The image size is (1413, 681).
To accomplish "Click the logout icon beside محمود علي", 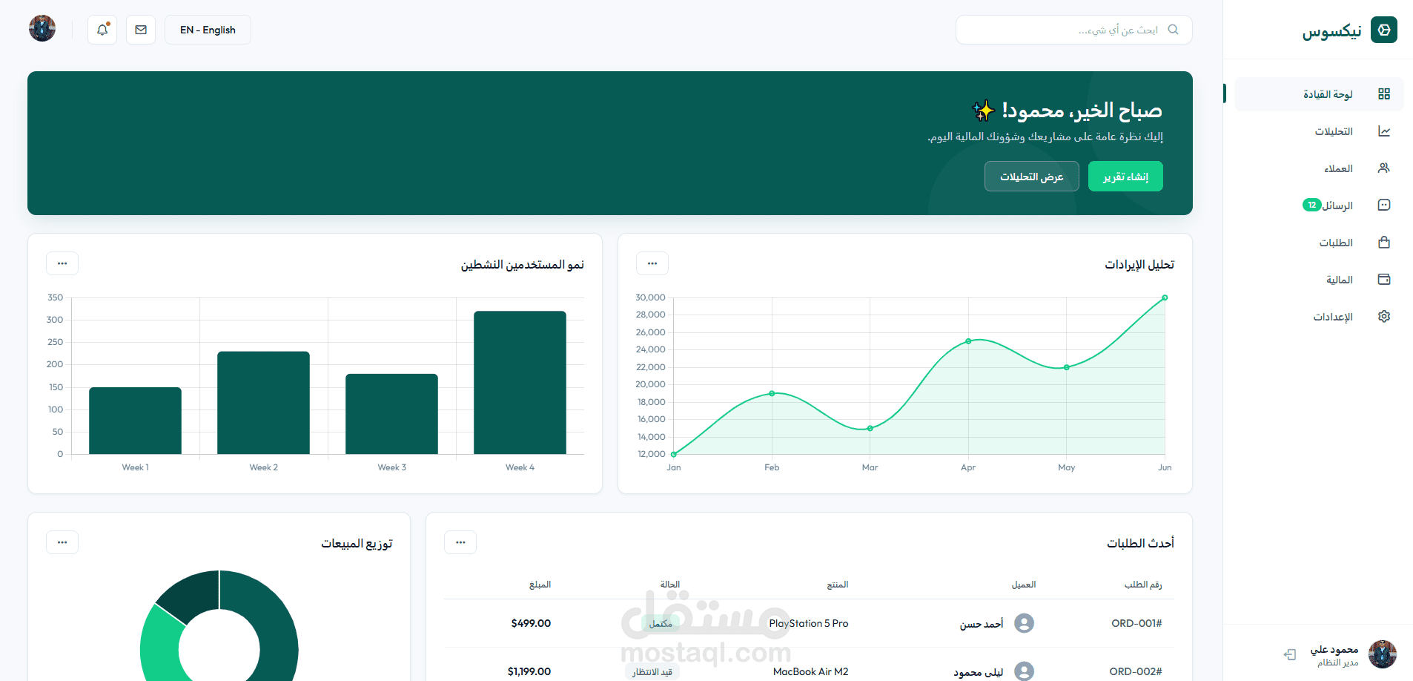I will click(1290, 654).
